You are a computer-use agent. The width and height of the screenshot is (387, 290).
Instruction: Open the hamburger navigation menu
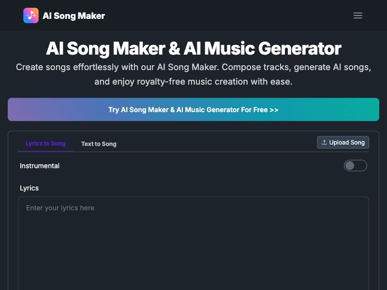358,15
